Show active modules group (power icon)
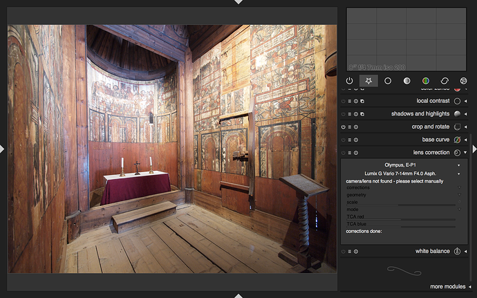This screenshot has height=298, width=477. coord(350,81)
